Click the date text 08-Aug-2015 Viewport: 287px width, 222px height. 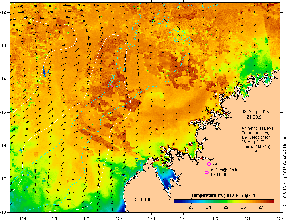[255, 112]
